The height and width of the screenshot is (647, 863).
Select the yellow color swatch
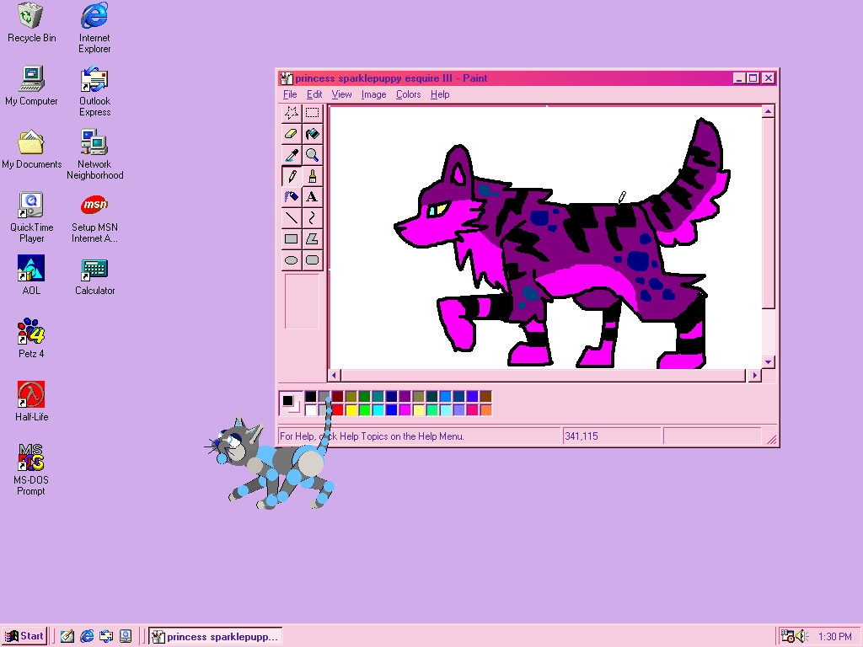(x=351, y=409)
